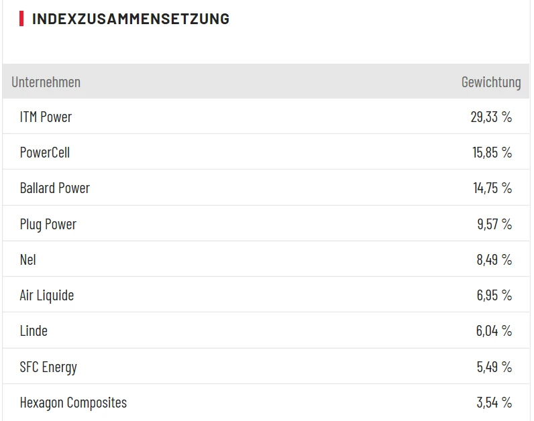The height and width of the screenshot is (421, 534).
Task: Click the 8,49 % weighting value
Action: (494, 259)
